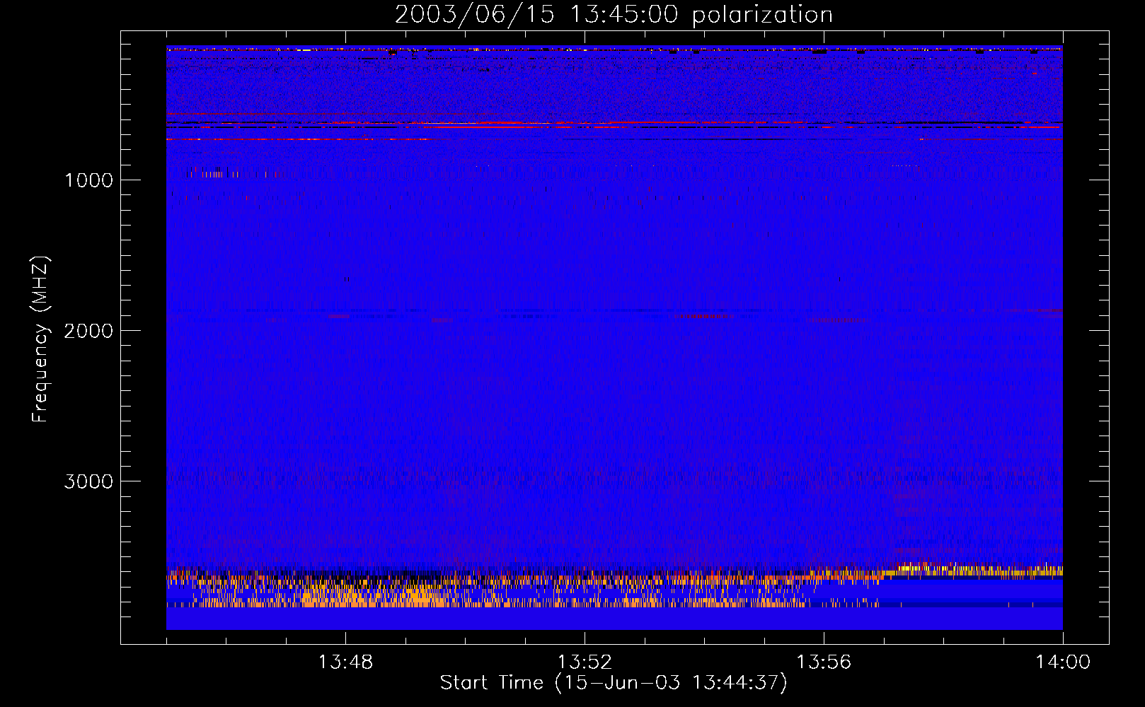Click the "1000" frequency tick label

88,180
